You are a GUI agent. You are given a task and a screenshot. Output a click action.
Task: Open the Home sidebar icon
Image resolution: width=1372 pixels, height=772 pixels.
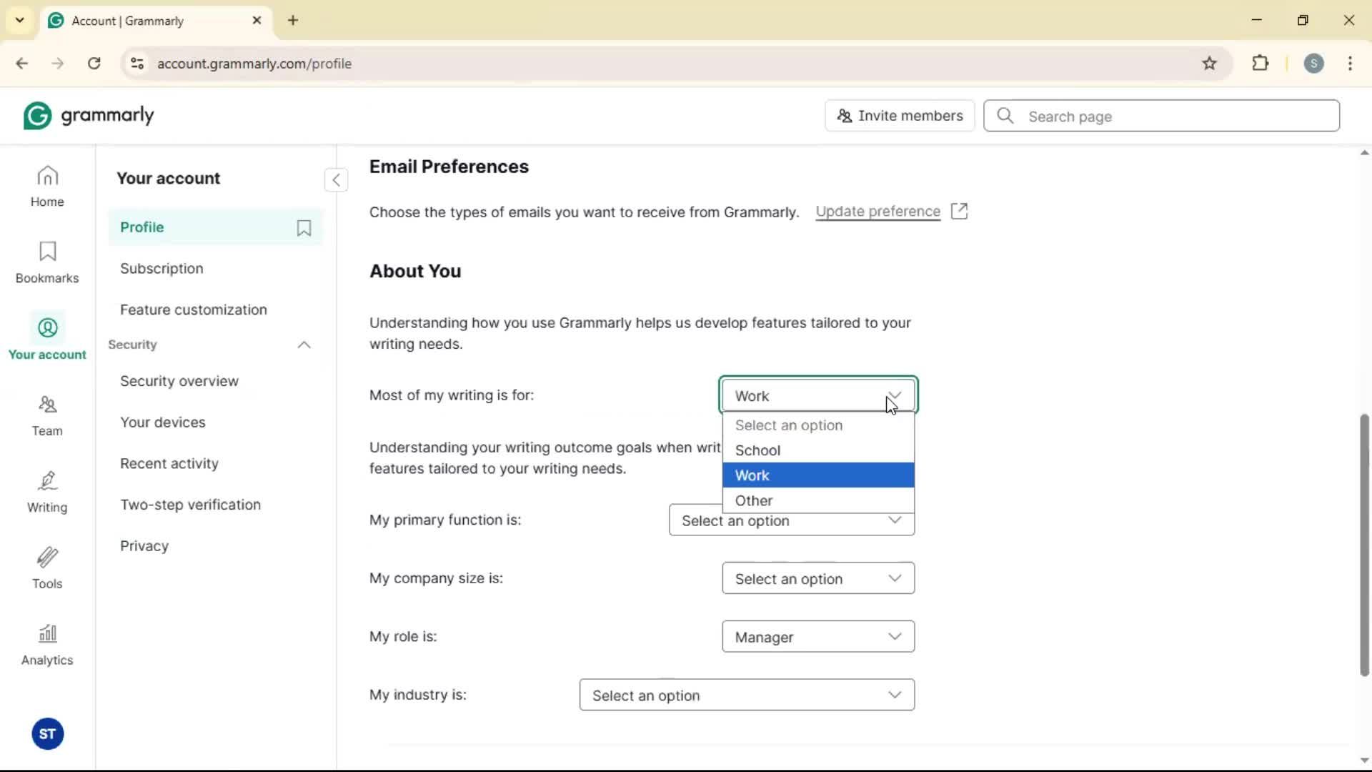[x=47, y=186]
